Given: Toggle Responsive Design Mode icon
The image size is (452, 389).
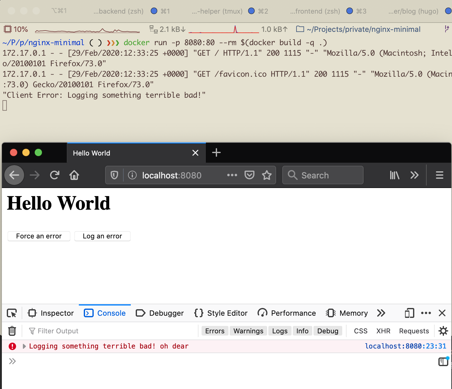Looking at the screenshot, I should [x=409, y=313].
